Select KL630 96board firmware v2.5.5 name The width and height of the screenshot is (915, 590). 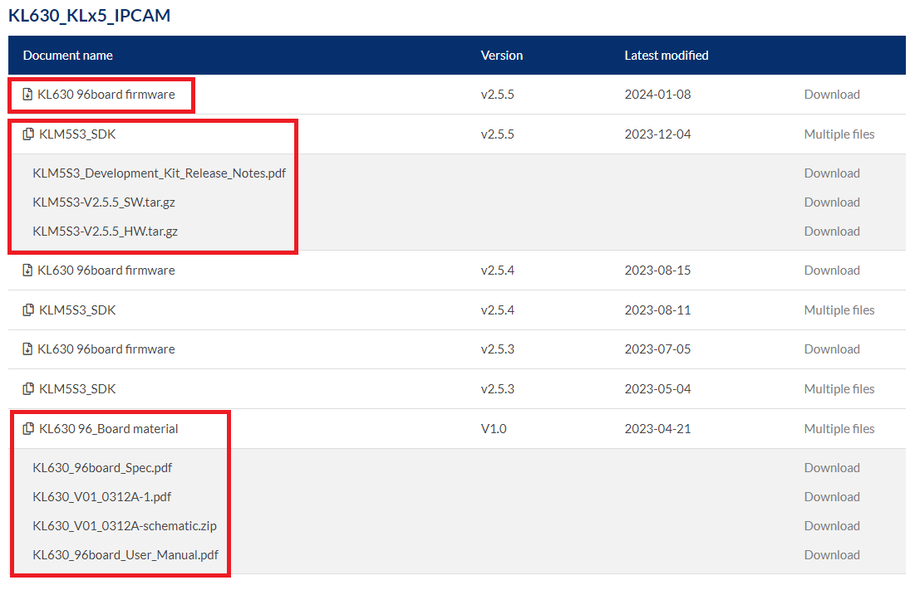point(106,95)
